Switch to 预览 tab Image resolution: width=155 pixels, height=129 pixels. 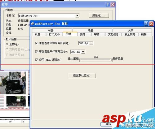pyautogui.click(x=84, y=34)
